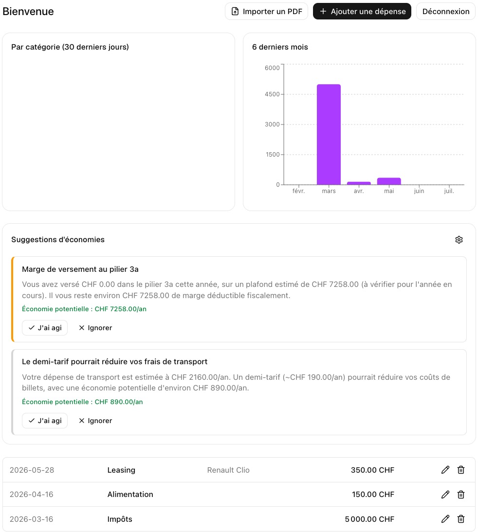The height and width of the screenshot is (532, 478).
Task: Click date 2026-03-16 in expense list
Action: point(32,519)
